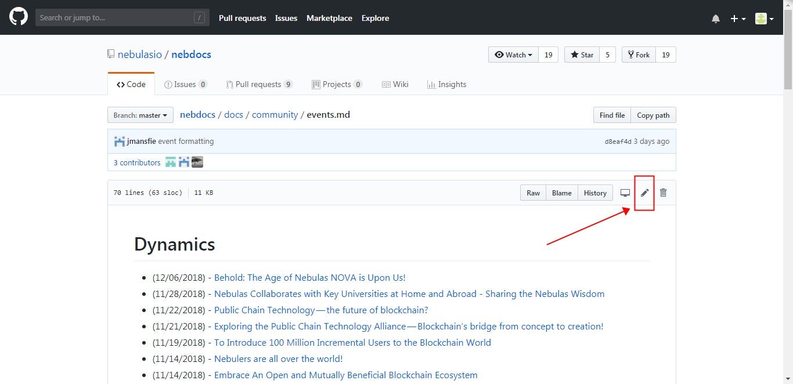This screenshot has height=384, width=793.
Task: Open the notifications bell
Action: (x=716, y=19)
